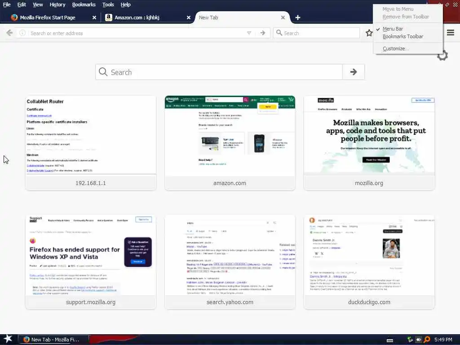Screen dimensions: 460x345
Task: Close the New Tab tab
Action: tap(283, 18)
